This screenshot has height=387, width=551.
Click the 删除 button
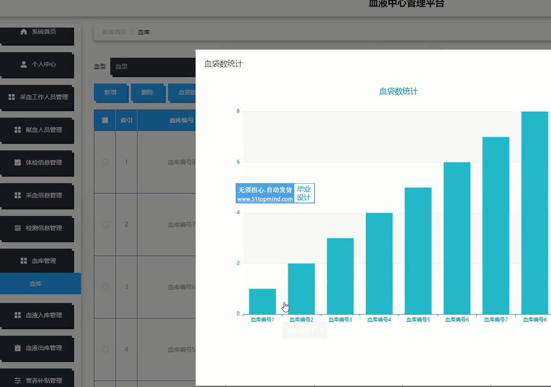[x=147, y=92]
